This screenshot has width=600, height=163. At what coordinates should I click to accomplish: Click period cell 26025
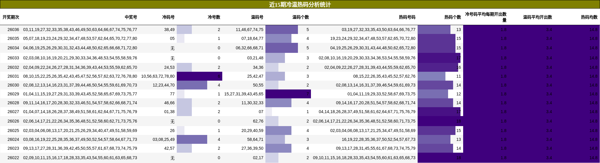tap(13, 131)
